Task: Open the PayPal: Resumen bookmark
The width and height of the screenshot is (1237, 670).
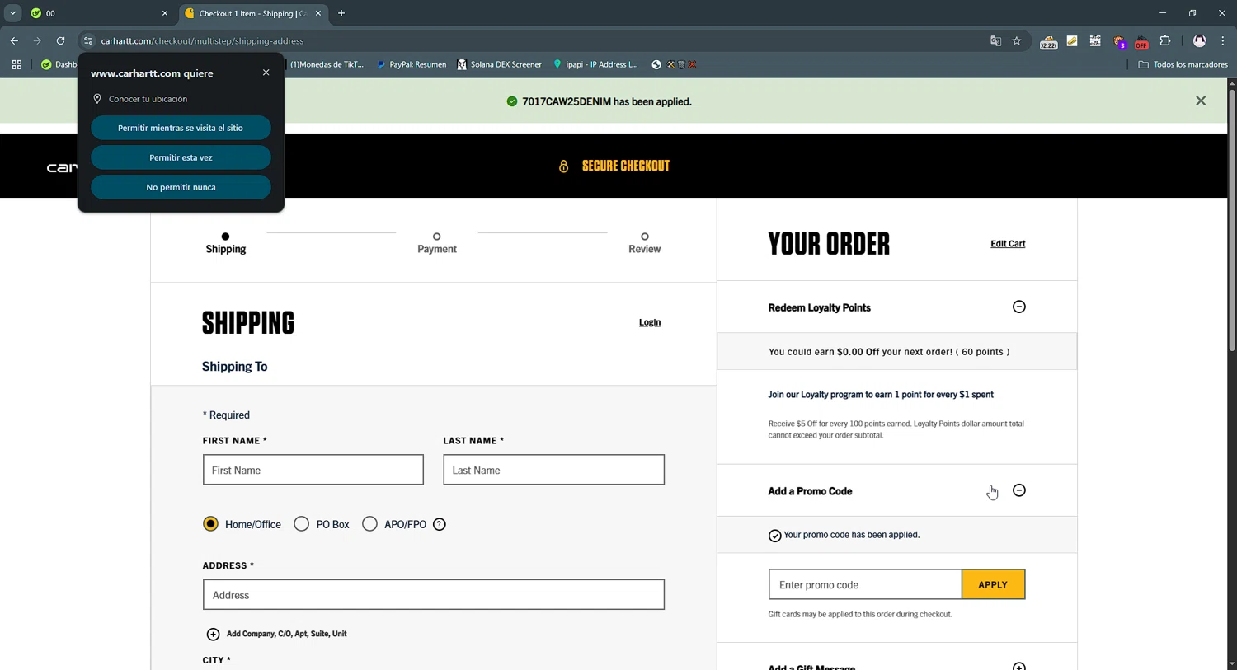Action: click(412, 64)
